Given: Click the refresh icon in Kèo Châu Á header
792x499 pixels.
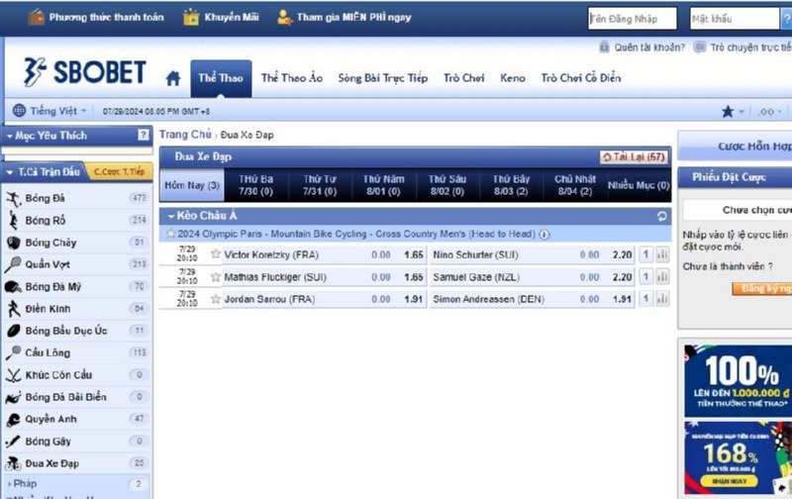Looking at the screenshot, I should coord(662,216).
